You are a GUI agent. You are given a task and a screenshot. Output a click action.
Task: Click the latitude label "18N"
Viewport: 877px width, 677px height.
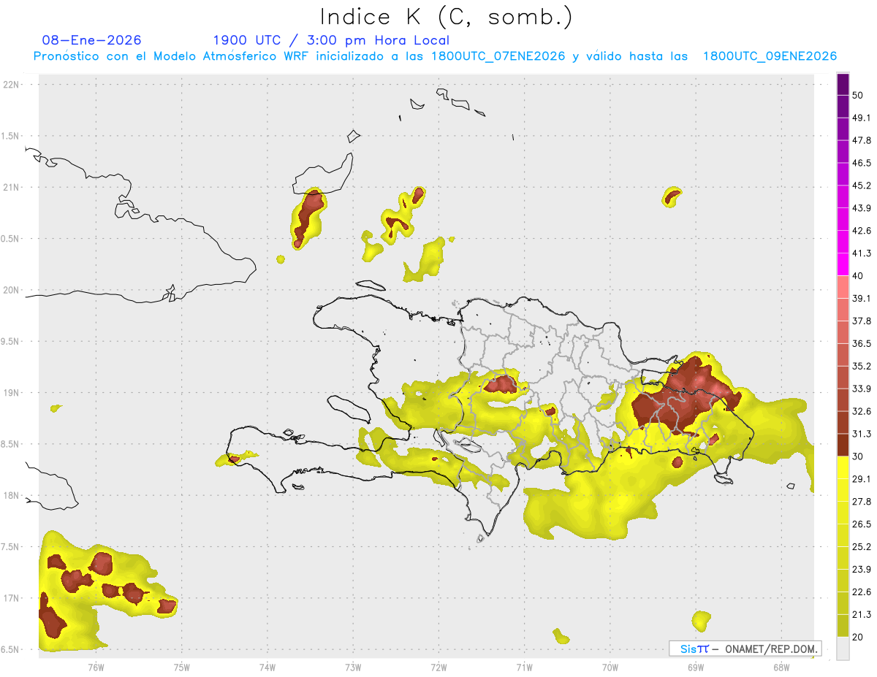click(12, 496)
